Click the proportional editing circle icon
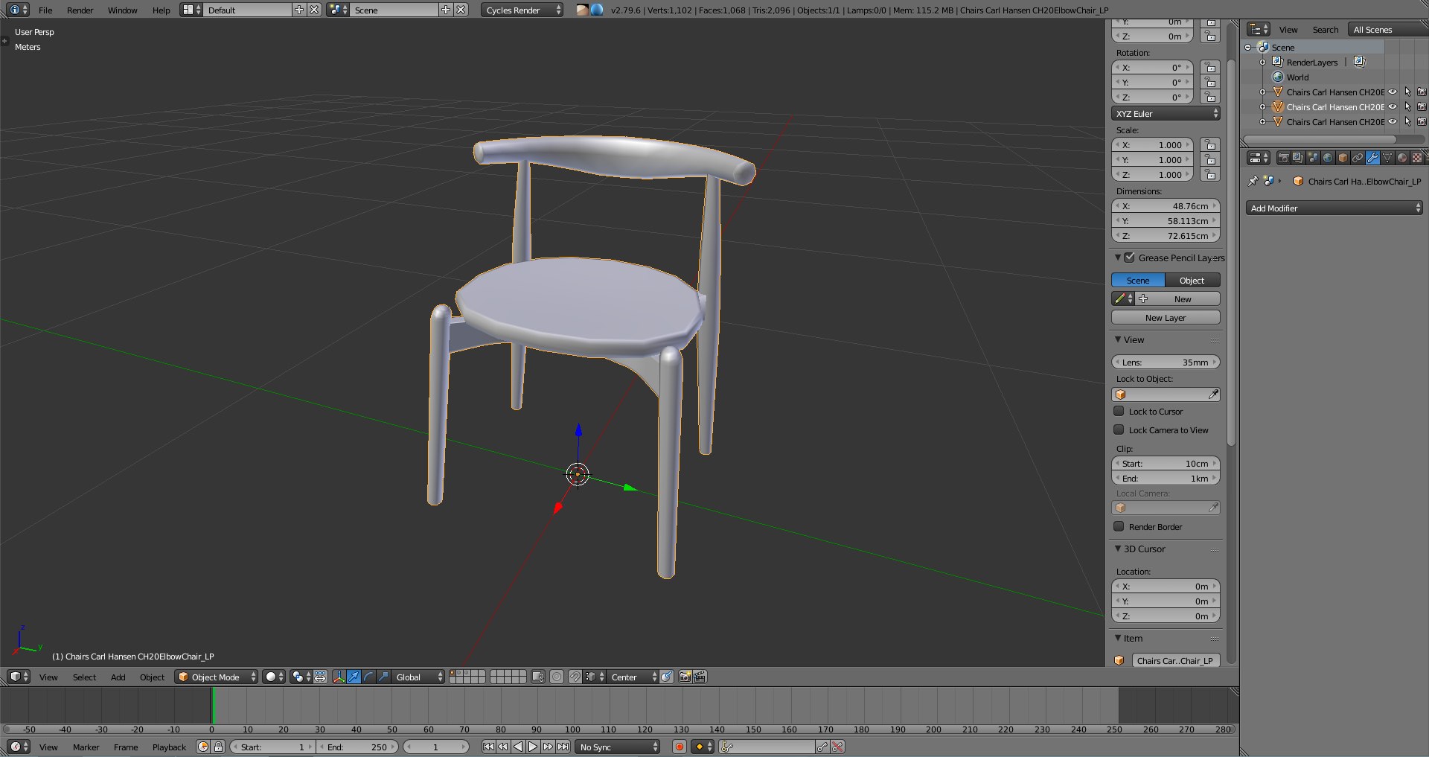The height and width of the screenshot is (757, 1429). click(557, 677)
